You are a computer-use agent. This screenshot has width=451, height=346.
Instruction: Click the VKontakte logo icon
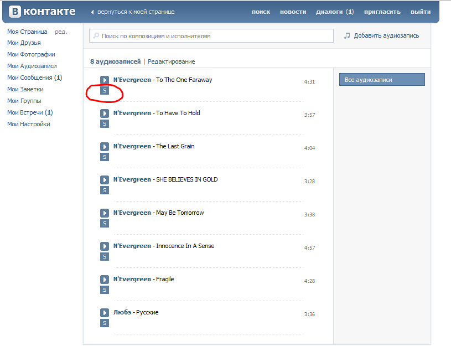15,12
